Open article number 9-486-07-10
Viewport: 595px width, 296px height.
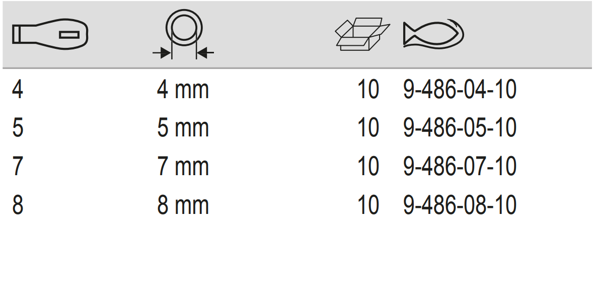coord(460,167)
